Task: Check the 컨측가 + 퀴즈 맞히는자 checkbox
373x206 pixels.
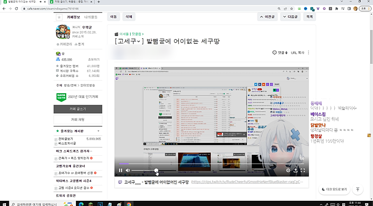Action: click(x=56, y=159)
